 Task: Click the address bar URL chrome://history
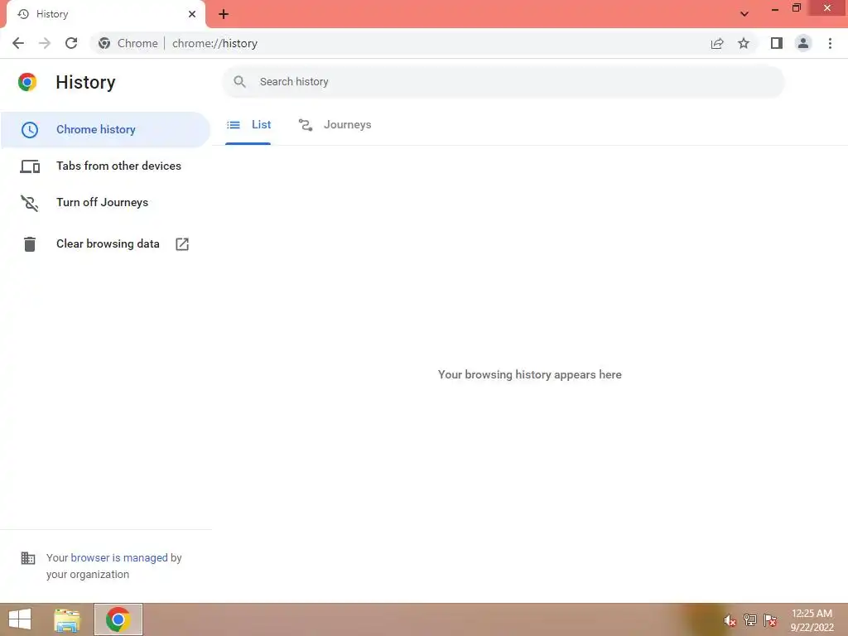214,43
